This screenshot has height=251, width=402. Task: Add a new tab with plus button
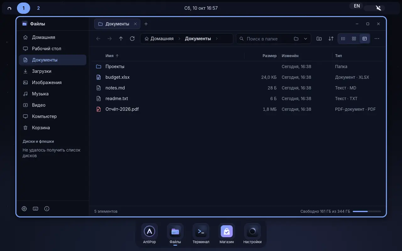(146, 24)
